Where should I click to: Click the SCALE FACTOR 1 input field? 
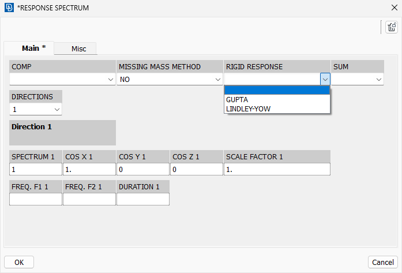tap(277, 169)
